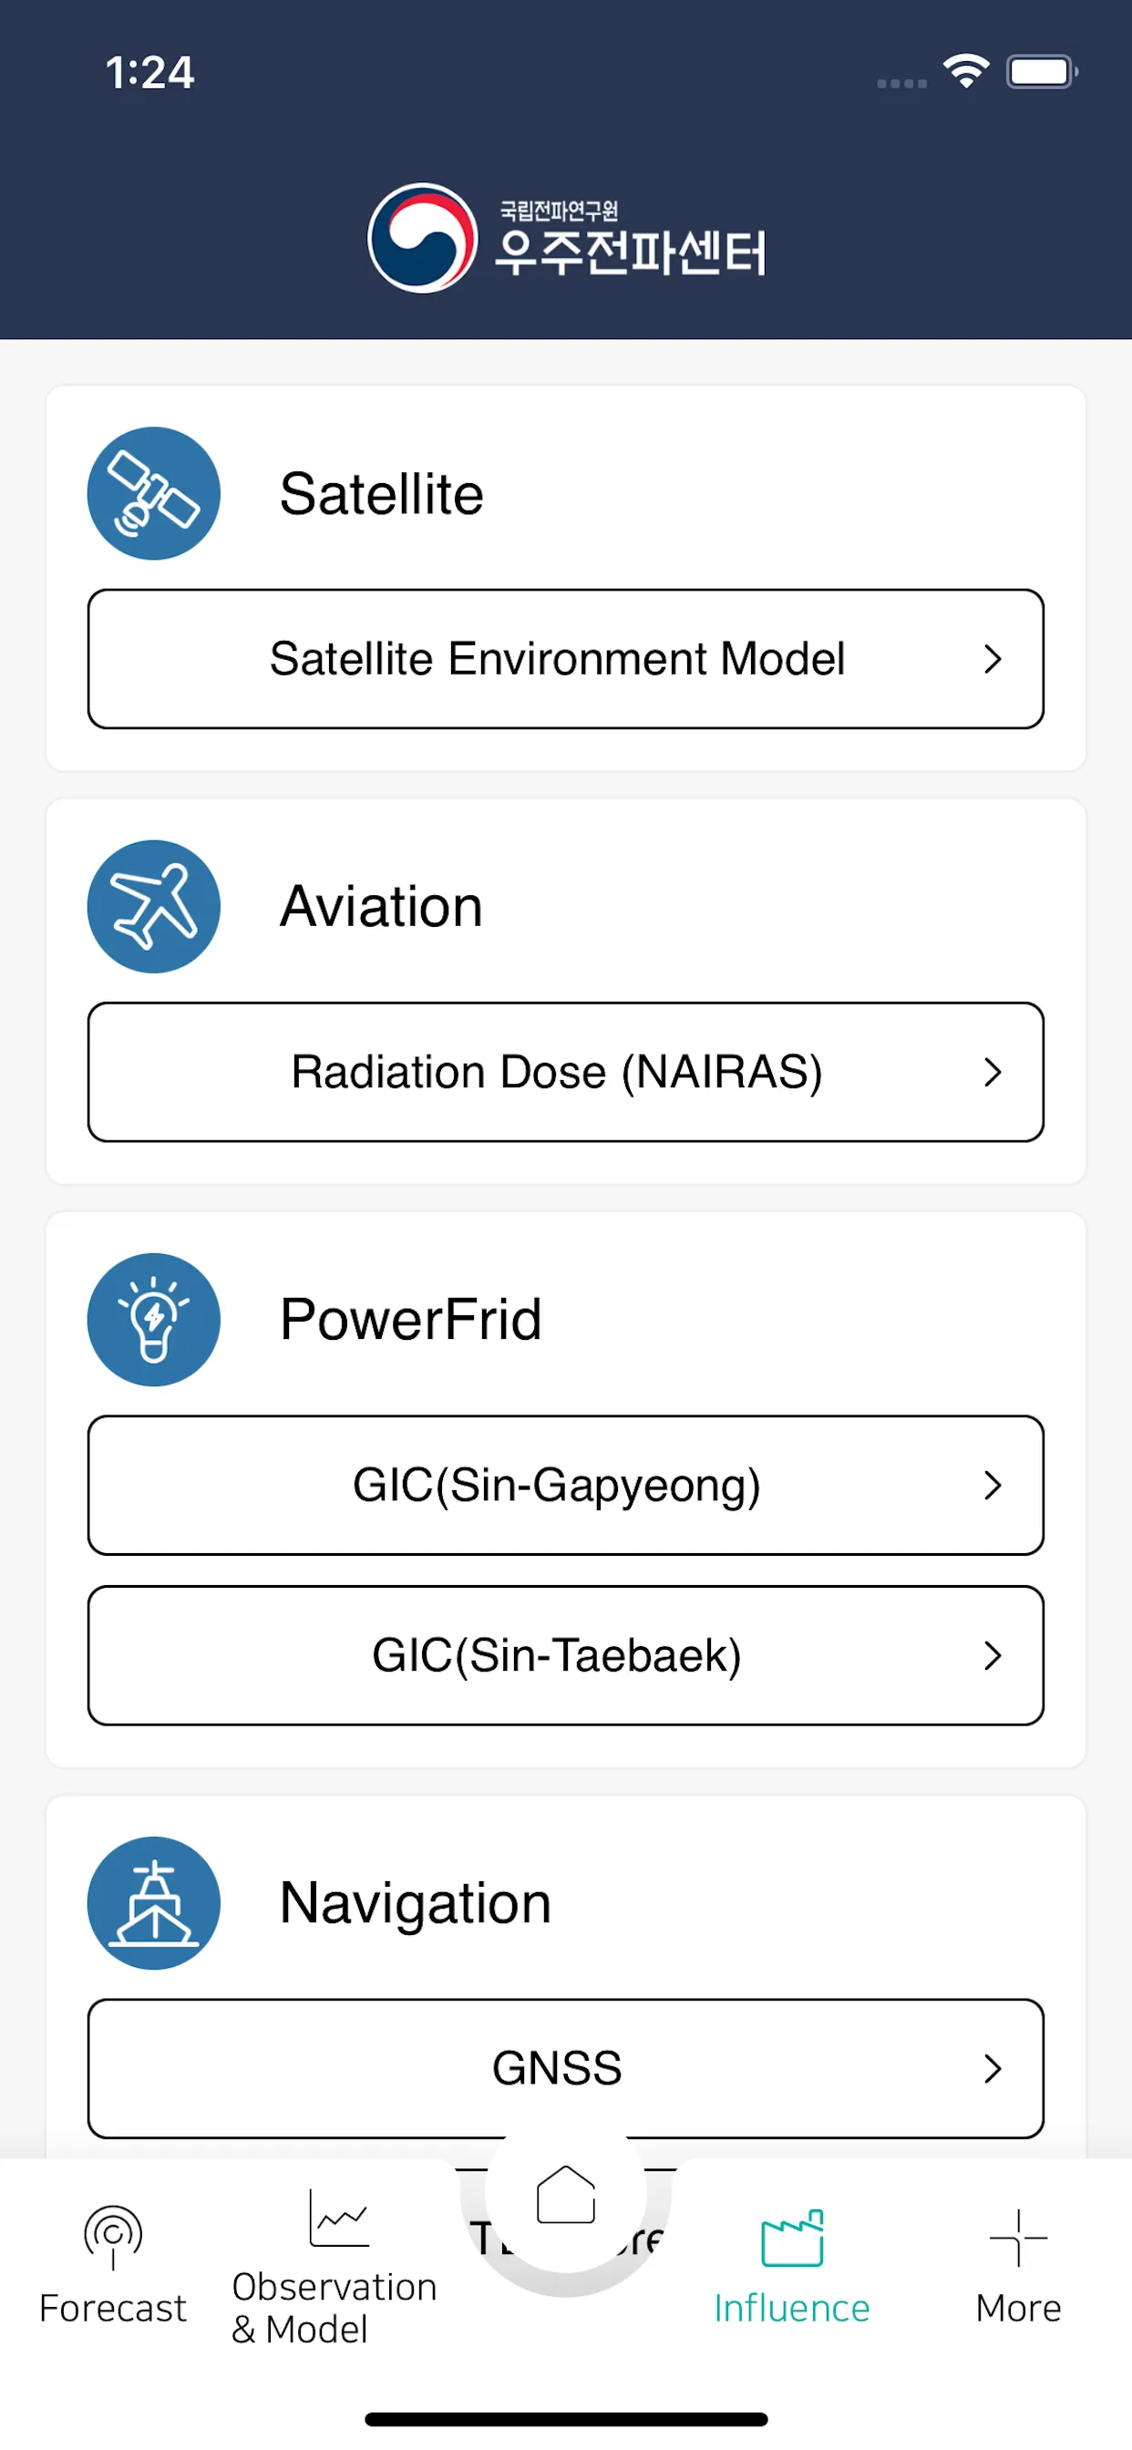The height and width of the screenshot is (2450, 1132).
Task: Open the GNSS chevron arrow
Action: (993, 2068)
